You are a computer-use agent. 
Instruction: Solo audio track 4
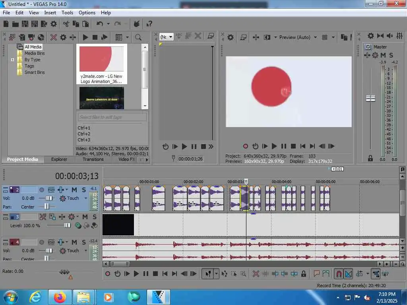[84, 242]
